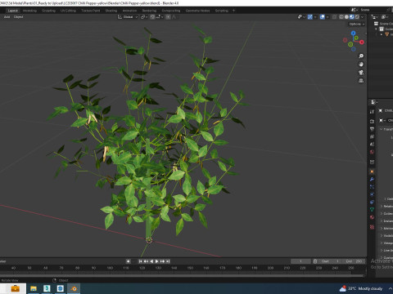Image resolution: width=393 pixels, height=294 pixels.
Task: Open the Global transform orientation dropdown
Action: point(128,17)
